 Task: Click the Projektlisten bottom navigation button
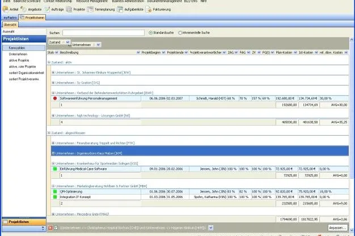[24, 222]
